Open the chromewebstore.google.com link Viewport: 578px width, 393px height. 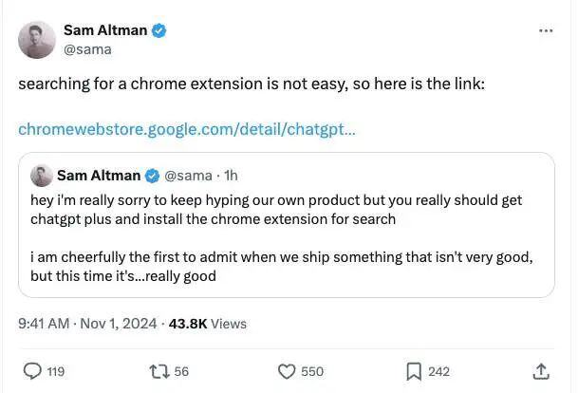(187, 130)
